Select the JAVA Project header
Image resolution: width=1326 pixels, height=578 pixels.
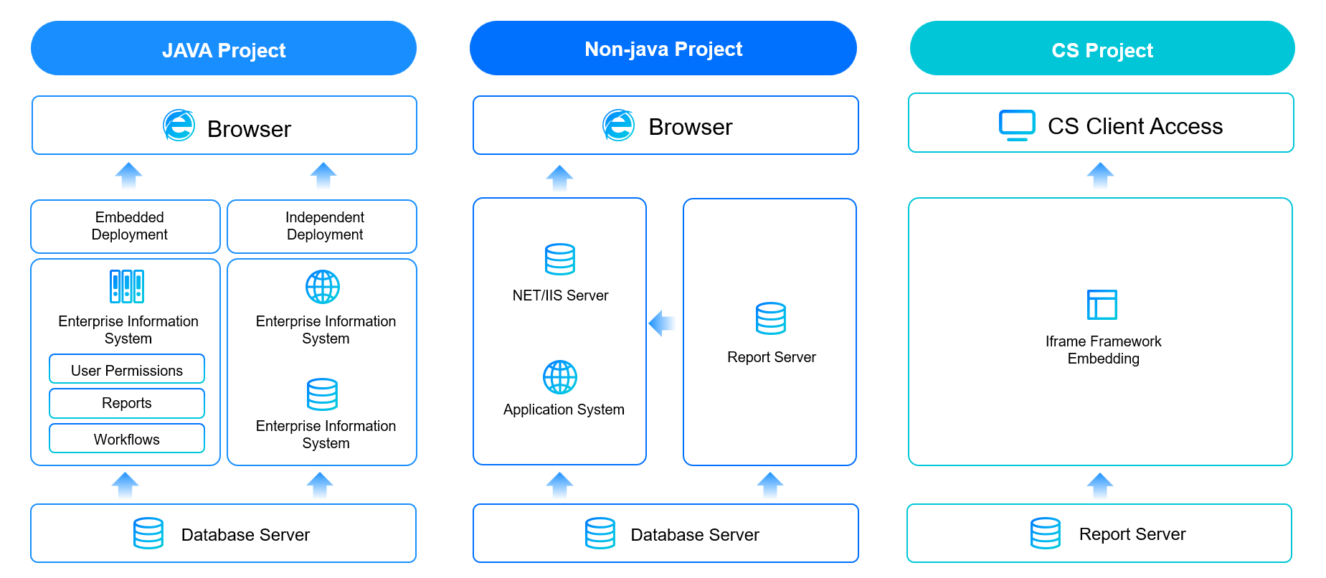click(x=224, y=49)
